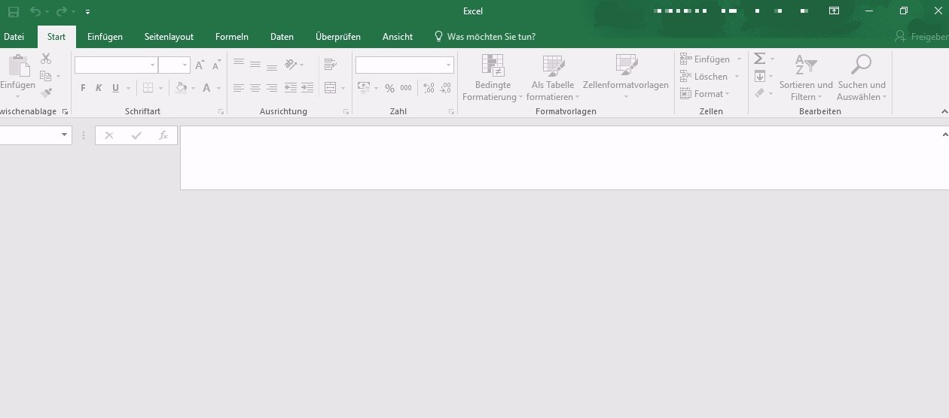Toggle Bold with the F button
Screen dimensions: 949x418
tap(84, 88)
